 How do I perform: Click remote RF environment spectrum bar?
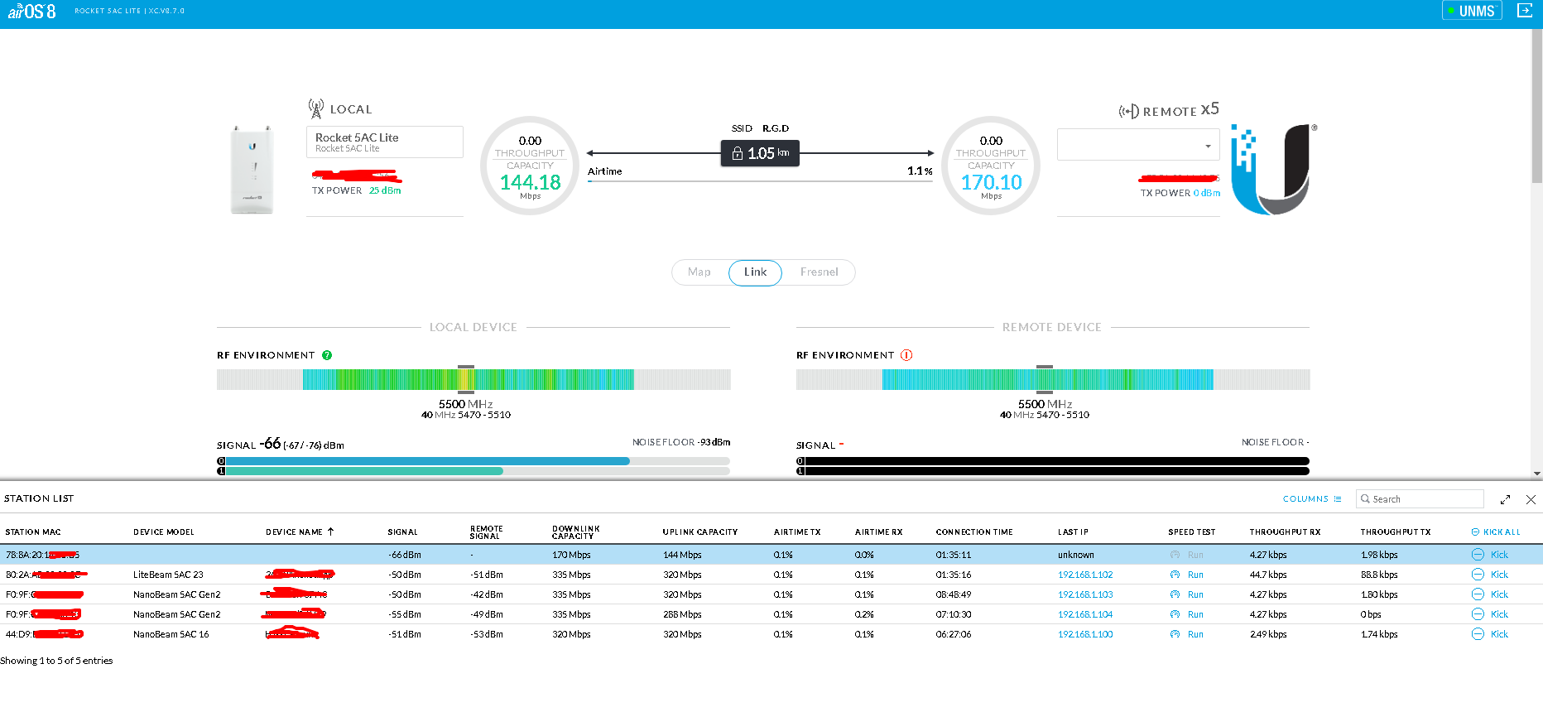coord(1053,379)
